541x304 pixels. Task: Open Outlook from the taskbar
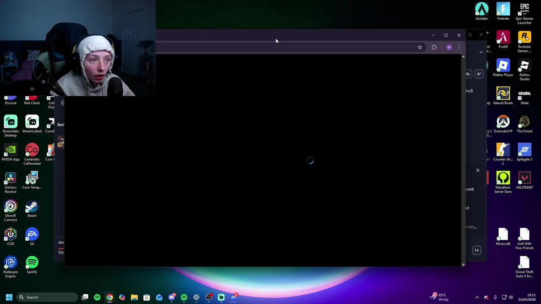pyautogui.click(x=159, y=297)
